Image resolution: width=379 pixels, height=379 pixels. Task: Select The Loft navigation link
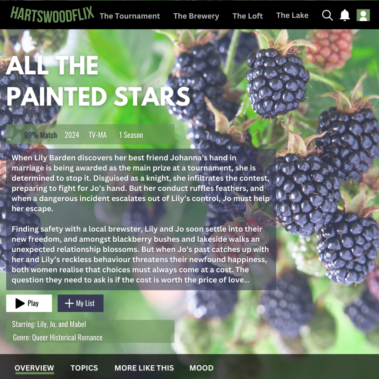click(x=248, y=16)
